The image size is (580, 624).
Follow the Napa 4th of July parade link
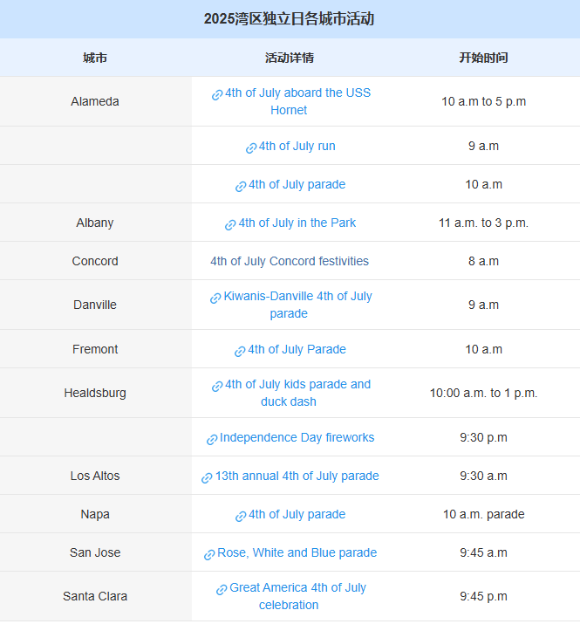tap(297, 514)
